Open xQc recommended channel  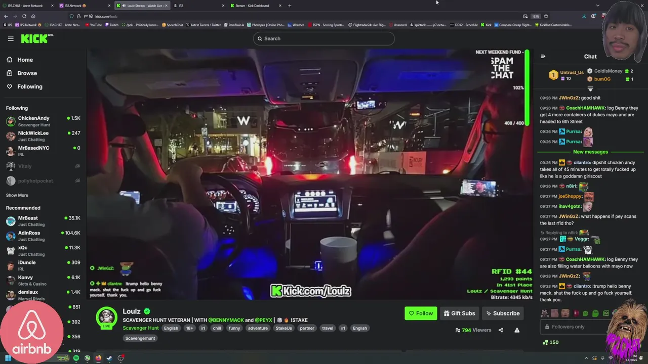point(43,251)
